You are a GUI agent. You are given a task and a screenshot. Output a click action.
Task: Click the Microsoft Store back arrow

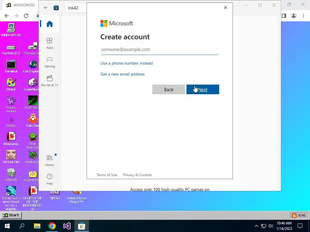[46, 8]
